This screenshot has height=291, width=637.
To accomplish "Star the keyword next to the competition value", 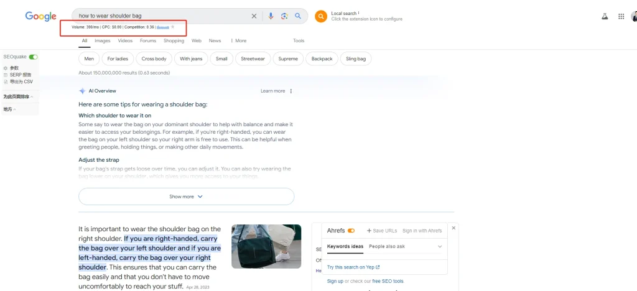I will coord(173,27).
